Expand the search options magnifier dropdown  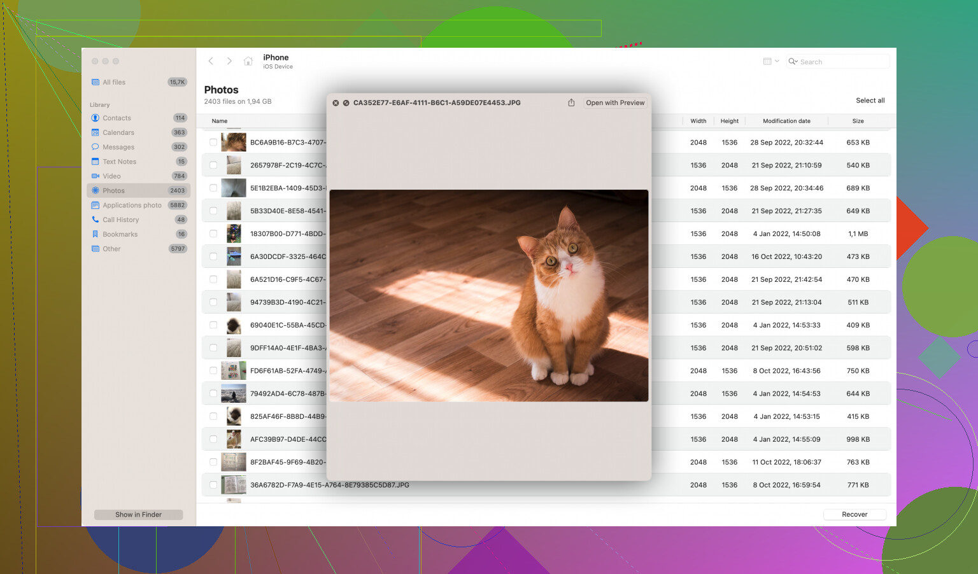coord(793,62)
